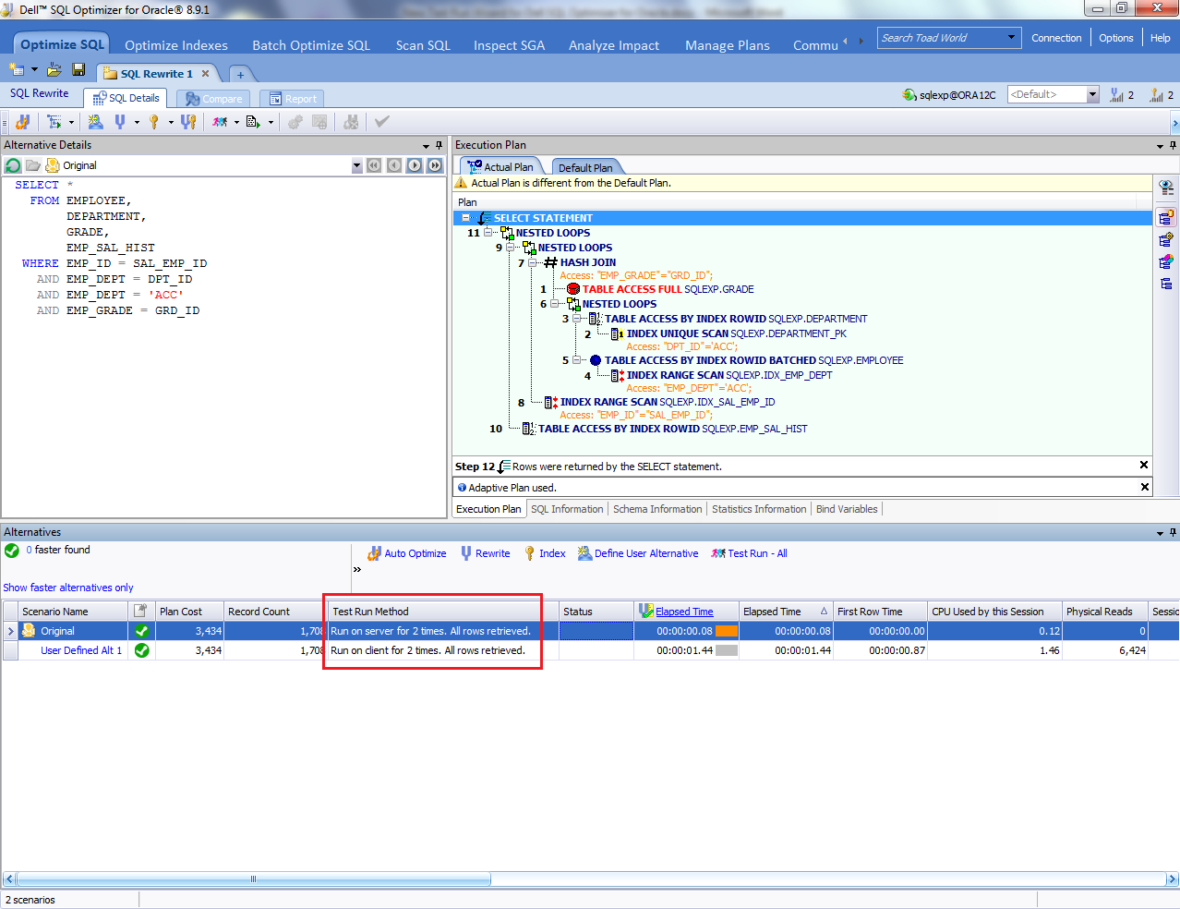Viewport: 1180px width, 909px height.
Task: Click the define user alternative toolbar icon
Action: point(95,122)
